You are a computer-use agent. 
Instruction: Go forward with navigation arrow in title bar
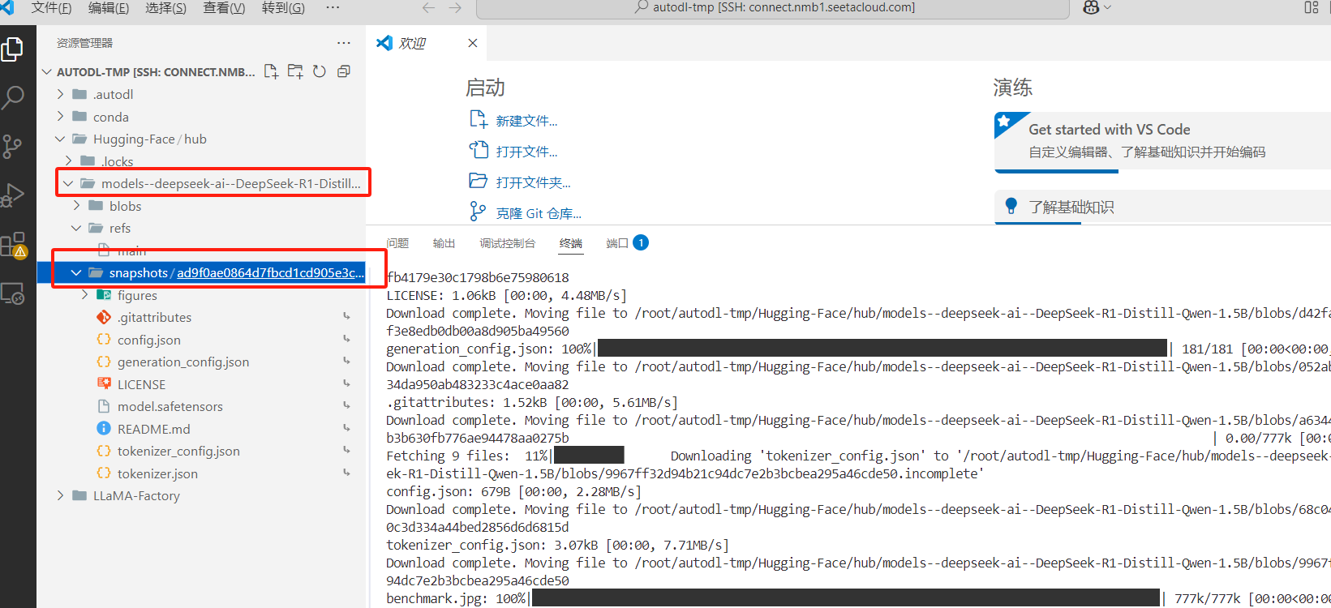coord(455,7)
